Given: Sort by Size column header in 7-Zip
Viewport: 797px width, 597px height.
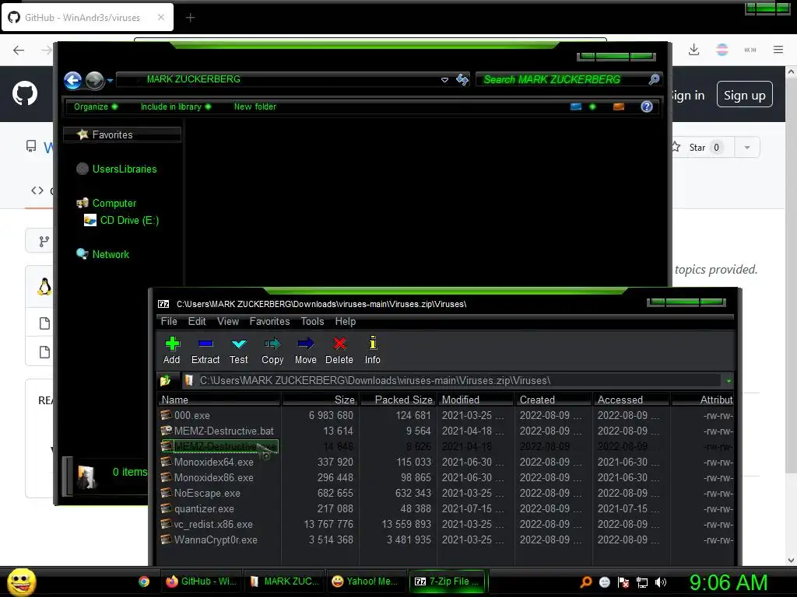Looking at the screenshot, I should [x=320, y=400].
